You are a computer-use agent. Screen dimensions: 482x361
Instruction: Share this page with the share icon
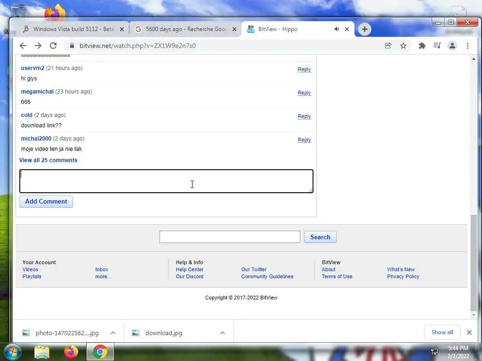click(388, 46)
